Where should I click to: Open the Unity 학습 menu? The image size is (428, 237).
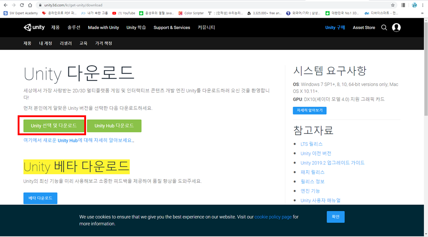pos(136,27)
